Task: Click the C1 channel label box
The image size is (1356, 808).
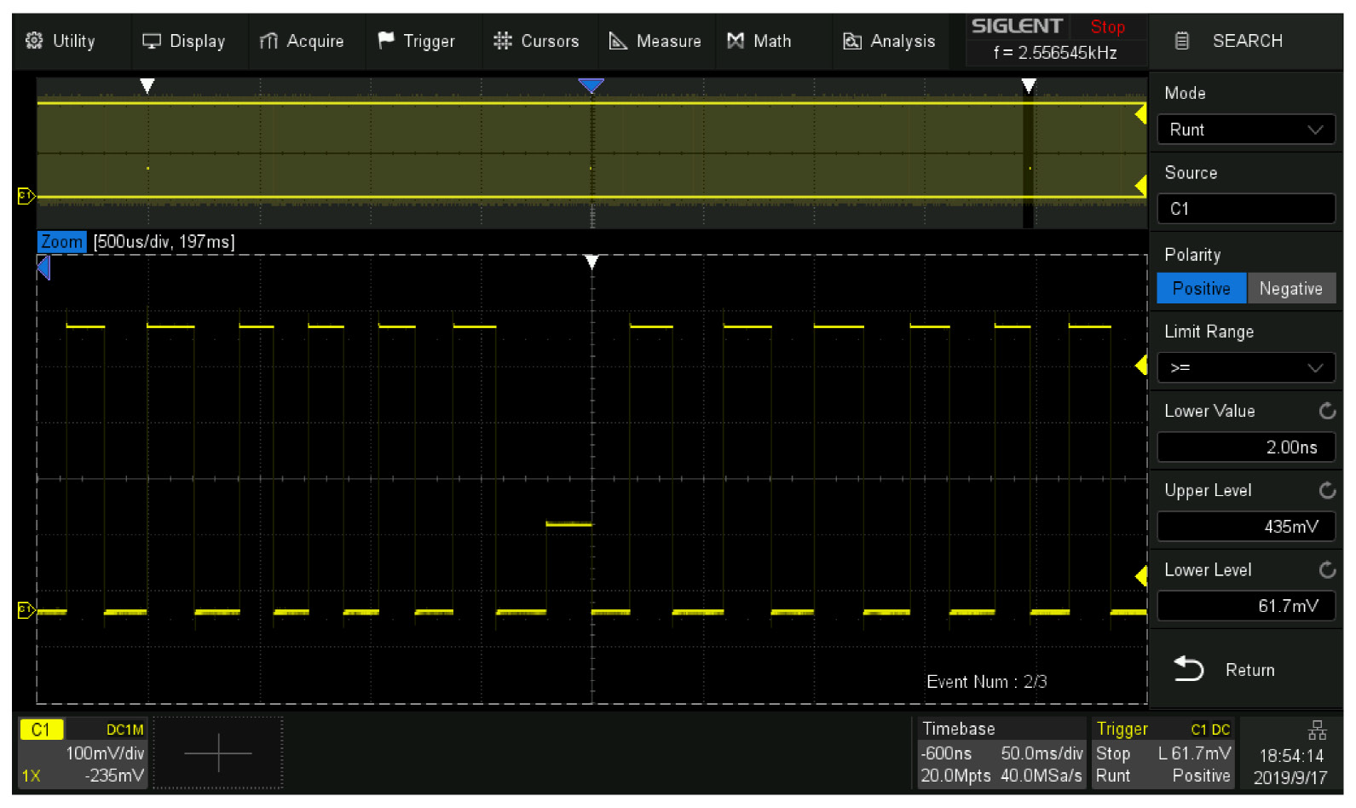Action: (41, 730)
